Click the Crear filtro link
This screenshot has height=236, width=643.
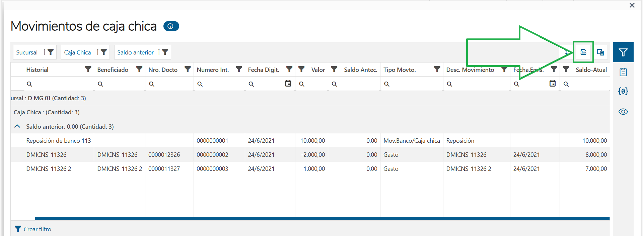click(x=37, y=229)
